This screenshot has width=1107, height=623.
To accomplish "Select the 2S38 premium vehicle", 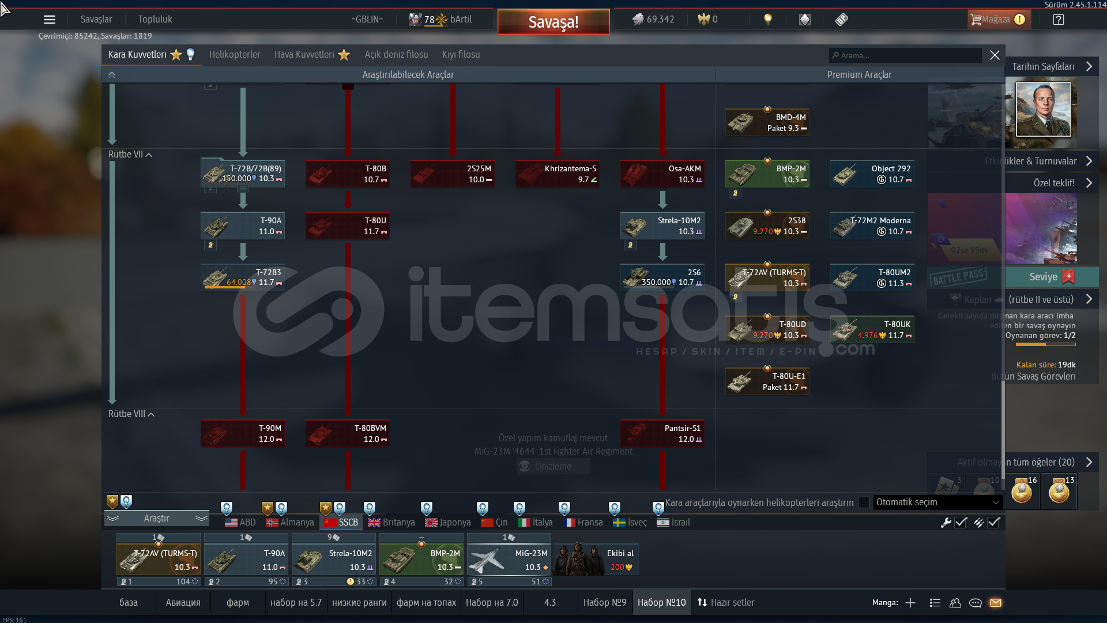I will point(767,226).
